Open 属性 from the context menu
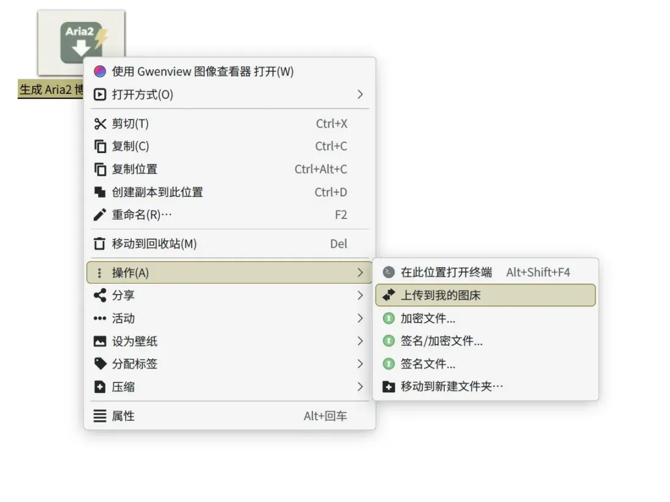670x502 pixels. [x=123, y=416]
